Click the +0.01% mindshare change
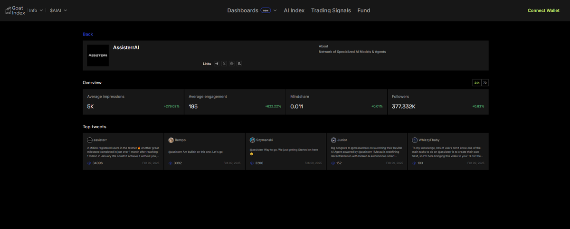The width and height of the screenshot is (570, 229). 377,106
